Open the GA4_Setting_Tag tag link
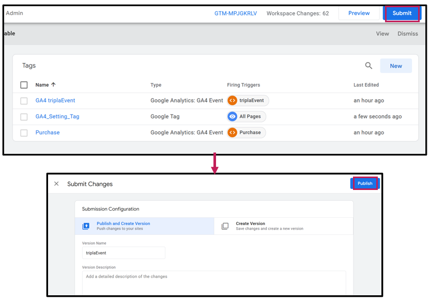The height and width of the screenshot is (302, 430). pyautogui.click(x=57, y=117)
